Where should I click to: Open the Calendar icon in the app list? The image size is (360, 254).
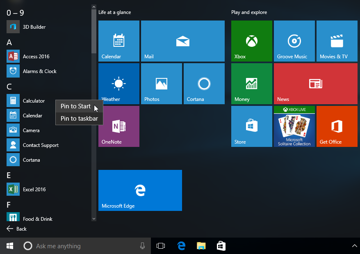pyautogui.click(x=13, y=115)
